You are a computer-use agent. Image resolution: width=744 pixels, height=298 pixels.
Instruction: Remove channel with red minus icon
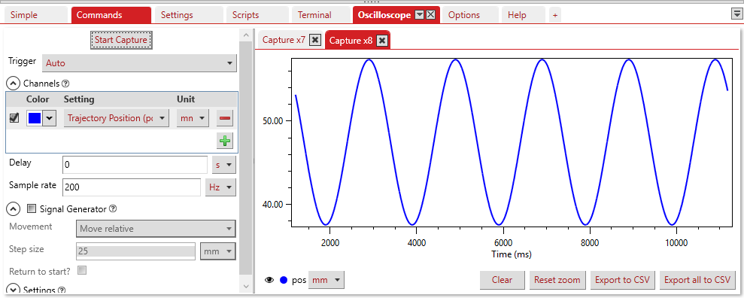click(225, 118)
